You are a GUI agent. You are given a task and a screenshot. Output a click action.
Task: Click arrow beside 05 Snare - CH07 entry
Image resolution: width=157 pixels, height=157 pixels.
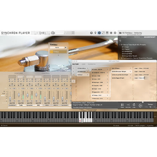pos(108,79)
